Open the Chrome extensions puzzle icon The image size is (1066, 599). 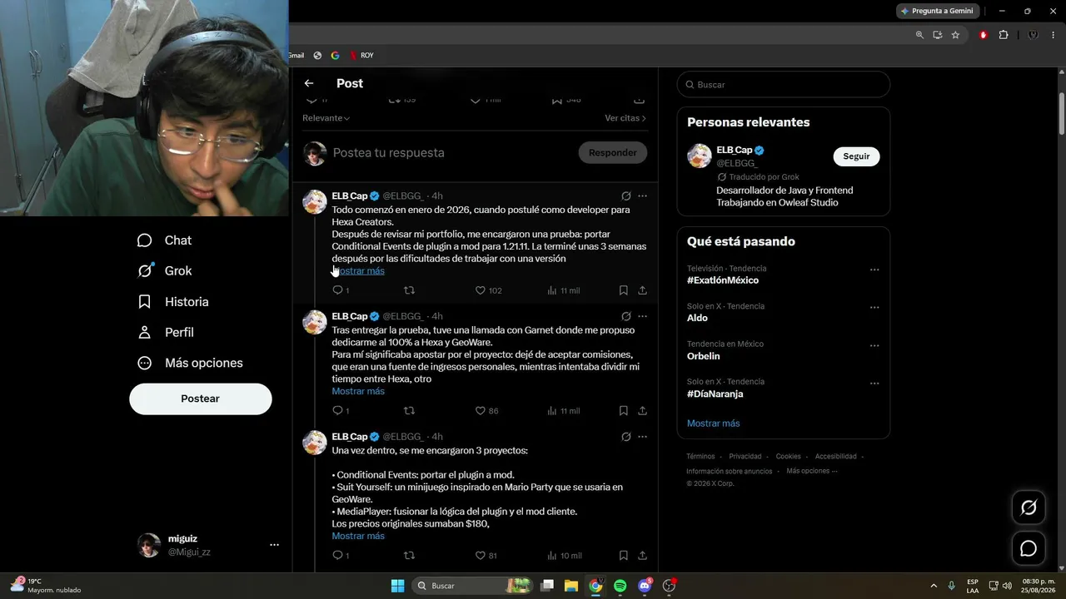coord(1003,35)
